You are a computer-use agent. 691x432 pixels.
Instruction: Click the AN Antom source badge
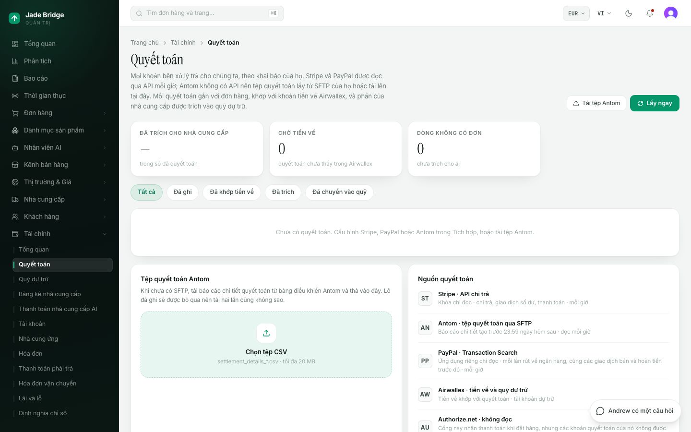pos(425,328)
